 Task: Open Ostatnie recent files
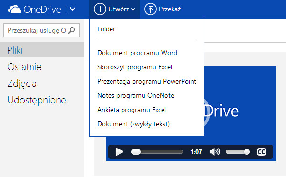(x=24, y=67)
